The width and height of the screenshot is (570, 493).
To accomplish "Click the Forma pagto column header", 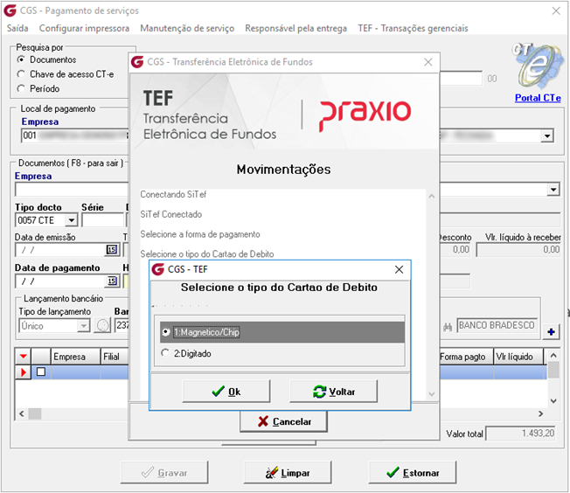I will 466,357.
